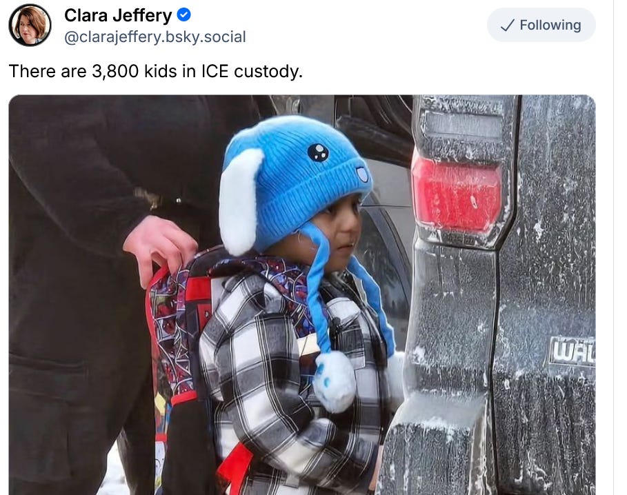
Task: Click the white pom-pom hanging from hat
Action: (x=334, y=381)
